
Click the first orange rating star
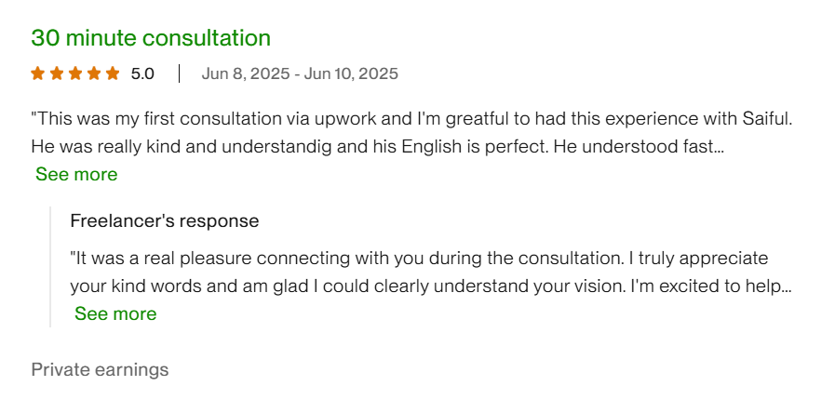point(37,73)
